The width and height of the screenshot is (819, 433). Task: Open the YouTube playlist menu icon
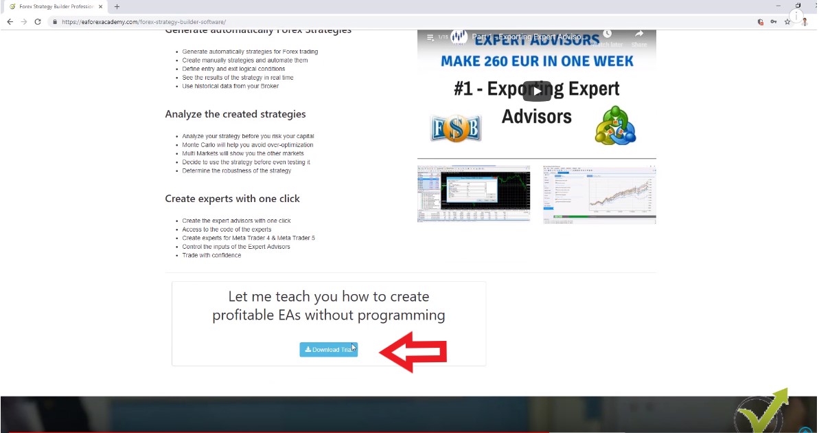pyautogui.click(x=430, y=37)
